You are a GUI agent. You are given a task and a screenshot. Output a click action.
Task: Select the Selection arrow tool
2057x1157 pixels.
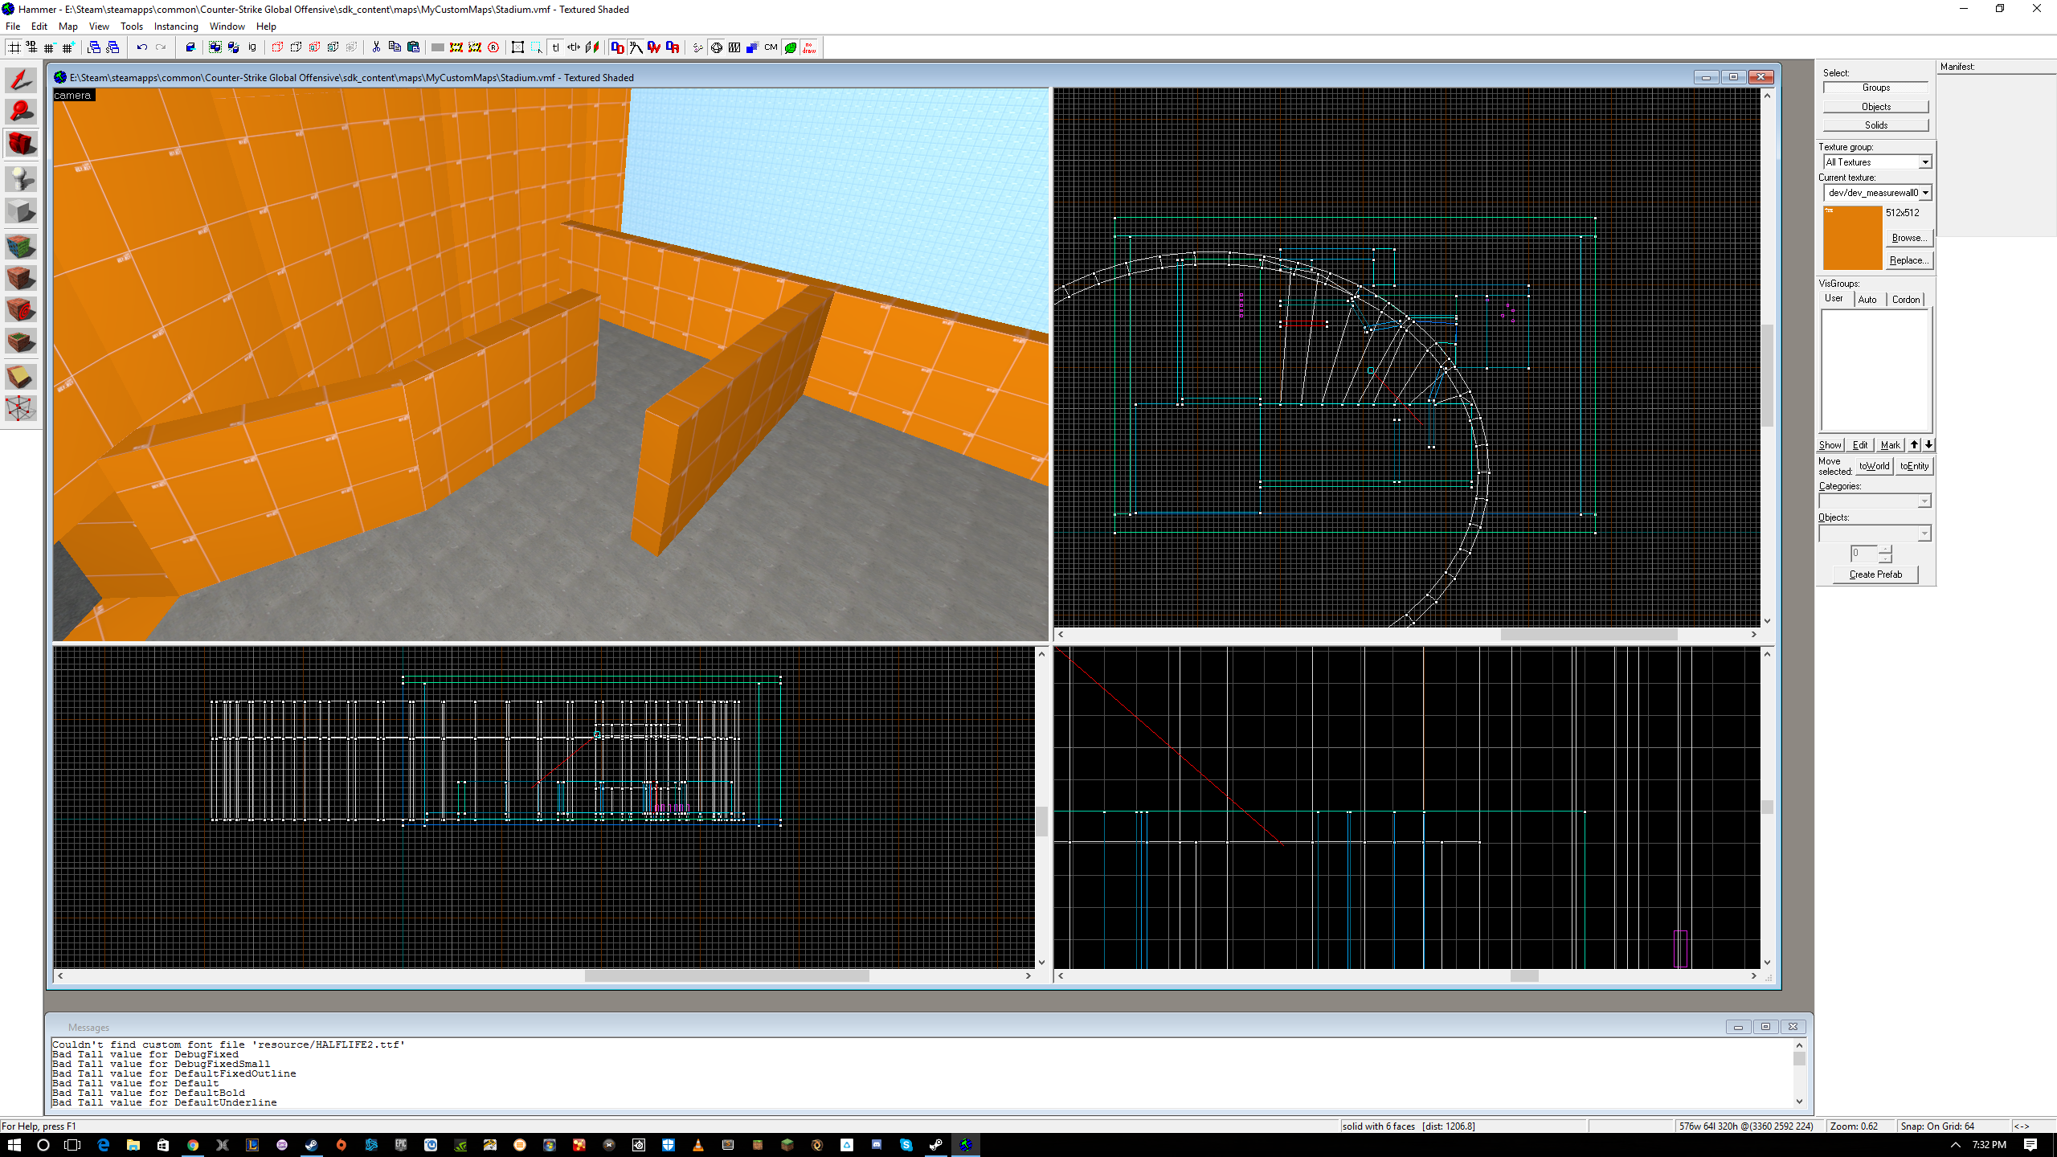point(21,80)
